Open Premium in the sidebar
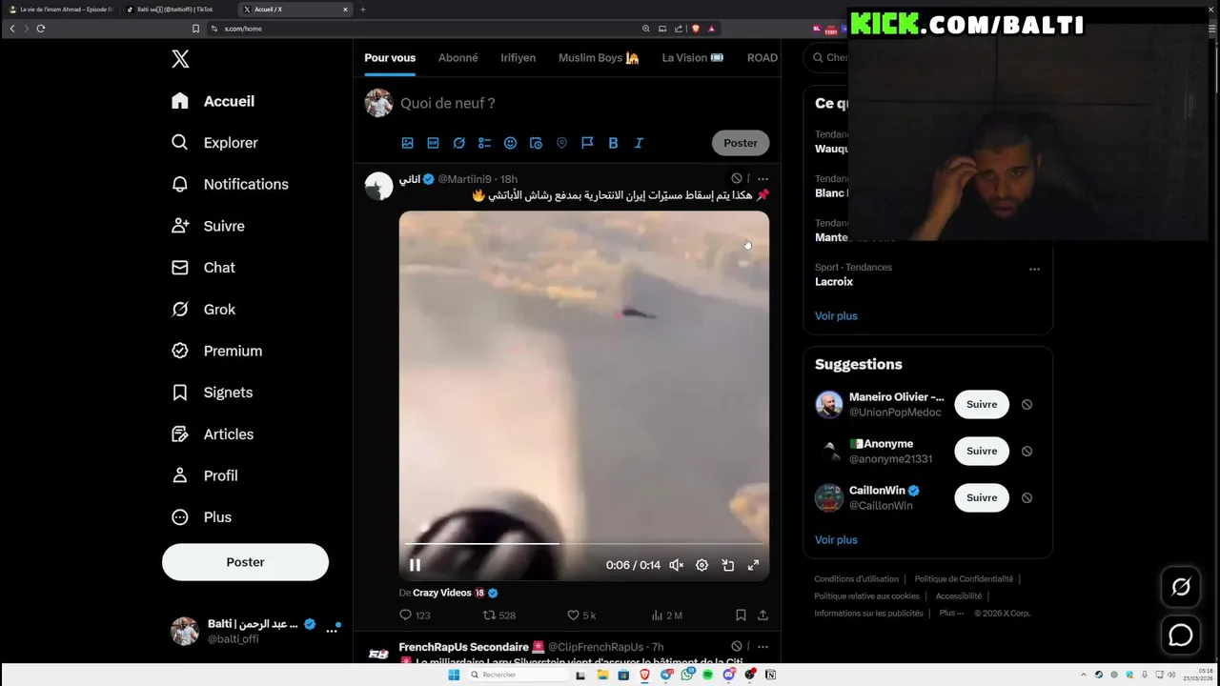The height and width of the screenshot is (686, 1220). coord(216,351)
